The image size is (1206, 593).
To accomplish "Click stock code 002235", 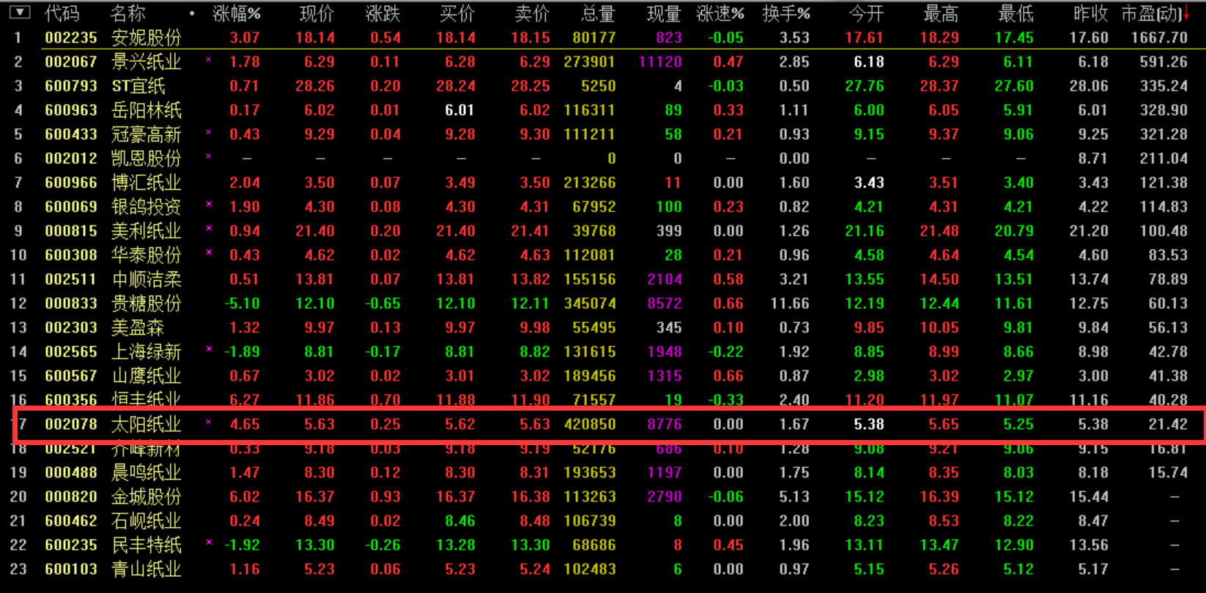I will coord(71,37).
